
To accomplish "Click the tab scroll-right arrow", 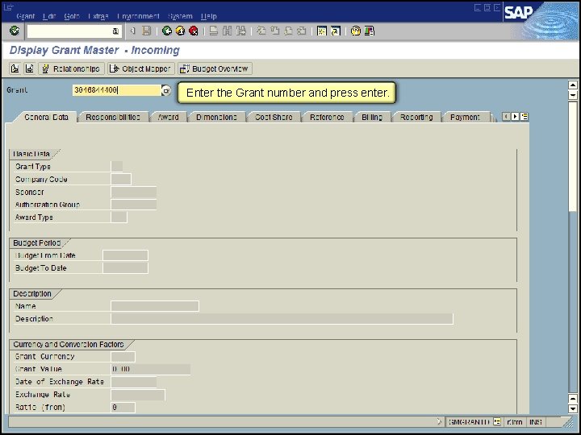I will point(515,117).
